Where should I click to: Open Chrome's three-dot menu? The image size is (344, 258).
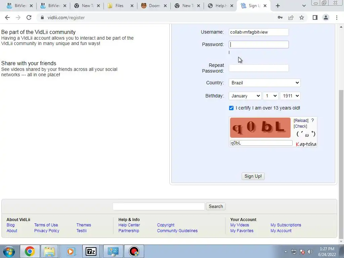coord(337,17)
